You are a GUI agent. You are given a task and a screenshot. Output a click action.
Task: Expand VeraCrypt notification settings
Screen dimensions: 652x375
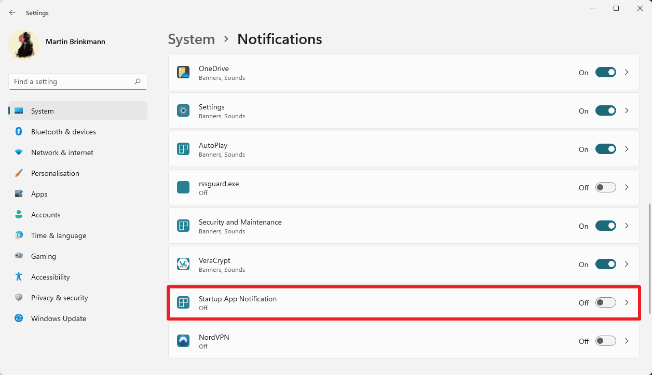tap(627, 264)
